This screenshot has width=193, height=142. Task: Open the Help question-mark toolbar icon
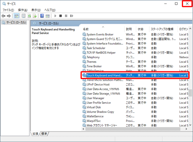tap(42, 16)
